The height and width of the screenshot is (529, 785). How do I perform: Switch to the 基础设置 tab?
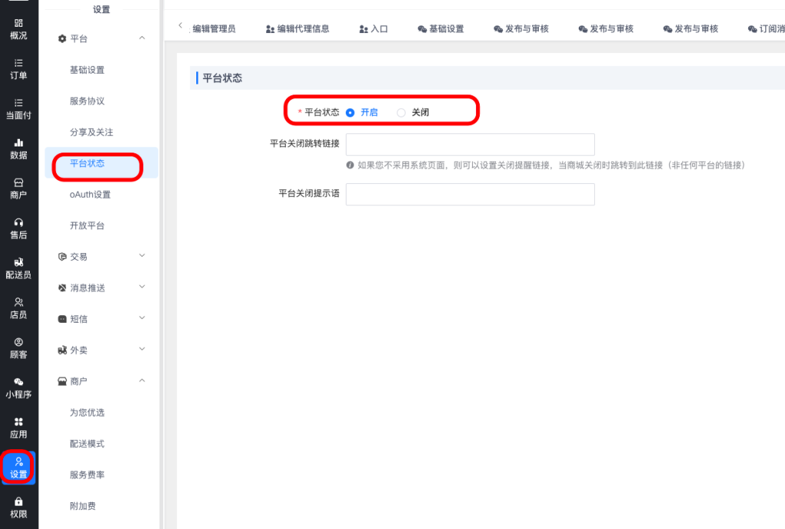pos(441,29)
